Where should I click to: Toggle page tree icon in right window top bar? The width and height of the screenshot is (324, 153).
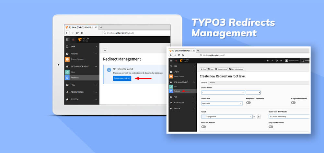176,61
